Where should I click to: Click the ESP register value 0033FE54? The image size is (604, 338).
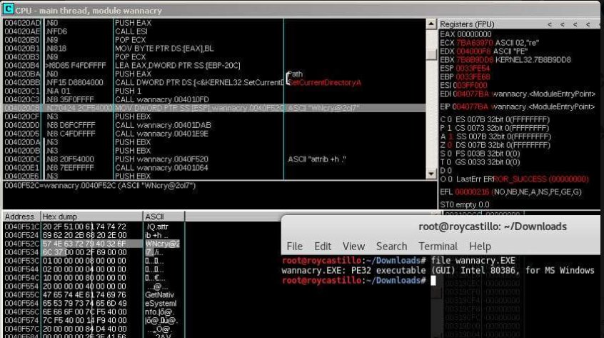[x=473, y=68]
